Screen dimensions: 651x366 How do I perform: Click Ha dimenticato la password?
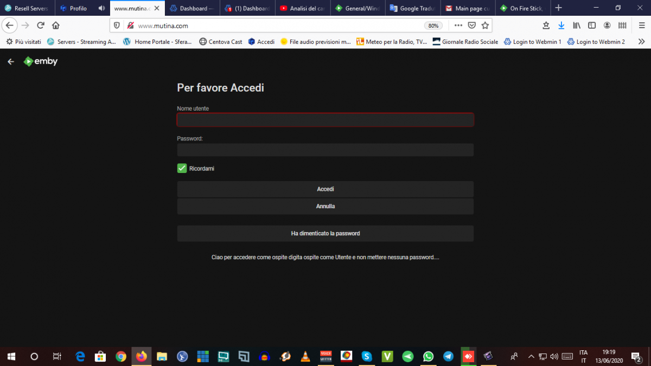[x=325, y=234]
